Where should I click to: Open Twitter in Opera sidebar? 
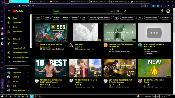(2, 39)
